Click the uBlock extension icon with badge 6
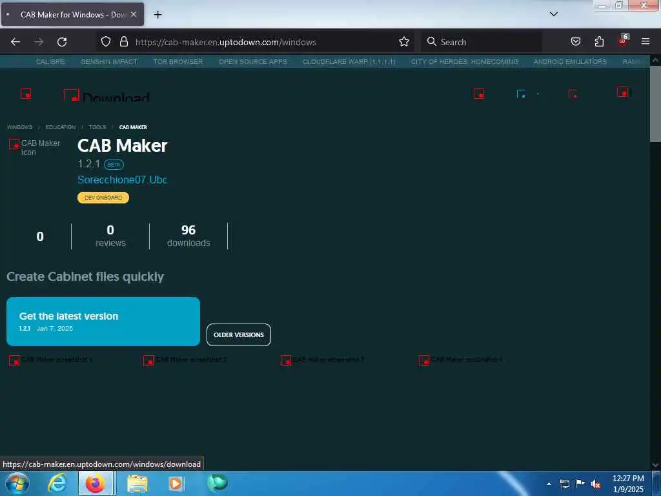Screen dimensions: 661x496 coord(623,41)
